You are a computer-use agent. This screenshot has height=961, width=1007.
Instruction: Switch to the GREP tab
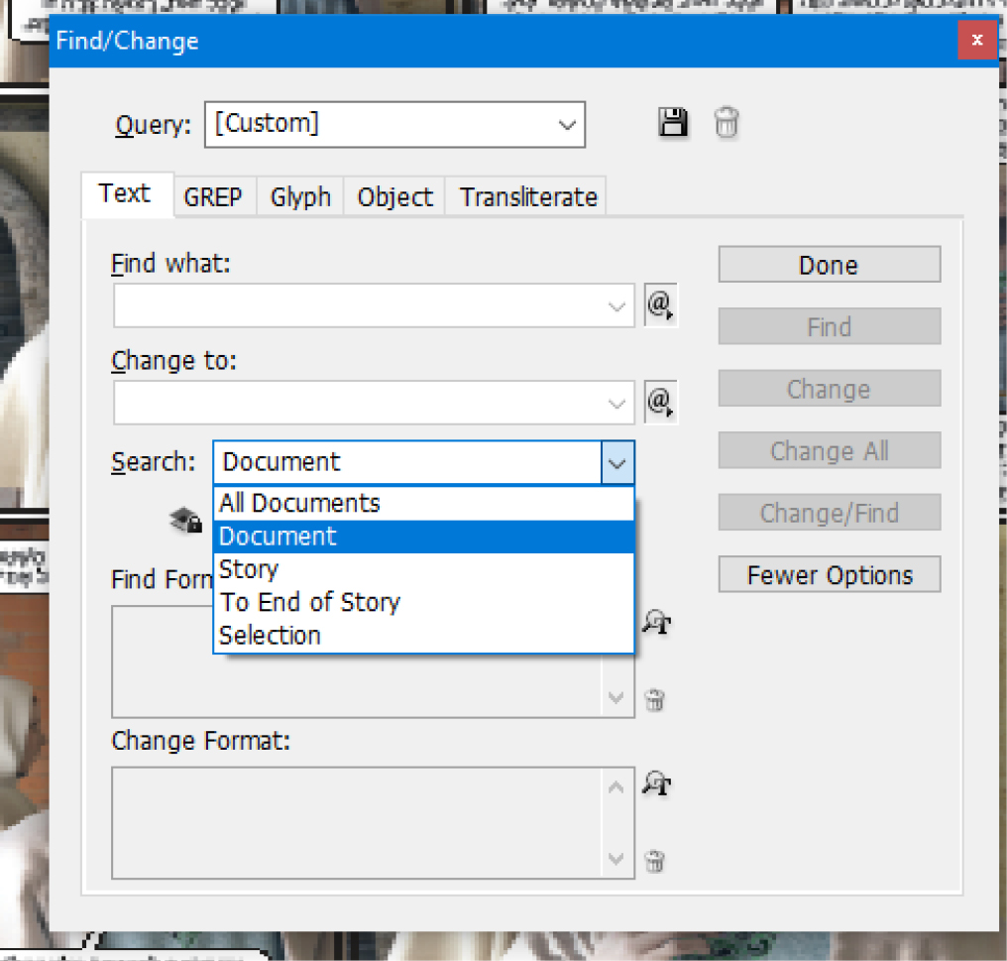pyautogui.click(x=212, y=196)
